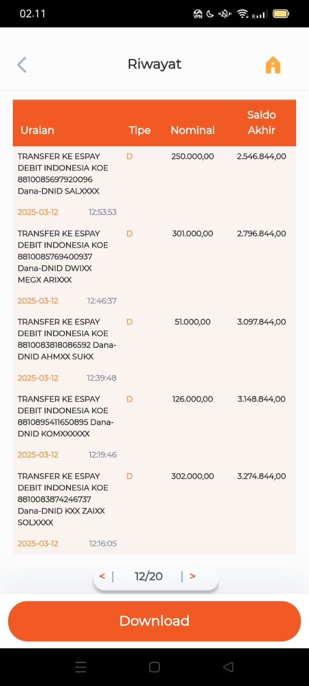Tap the Android recent apps icon
Viewport: 309px width, 686px height.
pos(81,667)
